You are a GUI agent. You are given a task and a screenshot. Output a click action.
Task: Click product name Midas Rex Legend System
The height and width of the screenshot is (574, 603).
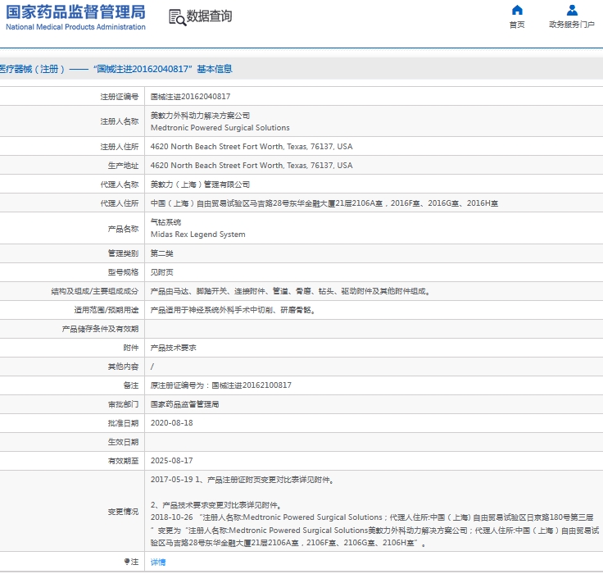197,235
